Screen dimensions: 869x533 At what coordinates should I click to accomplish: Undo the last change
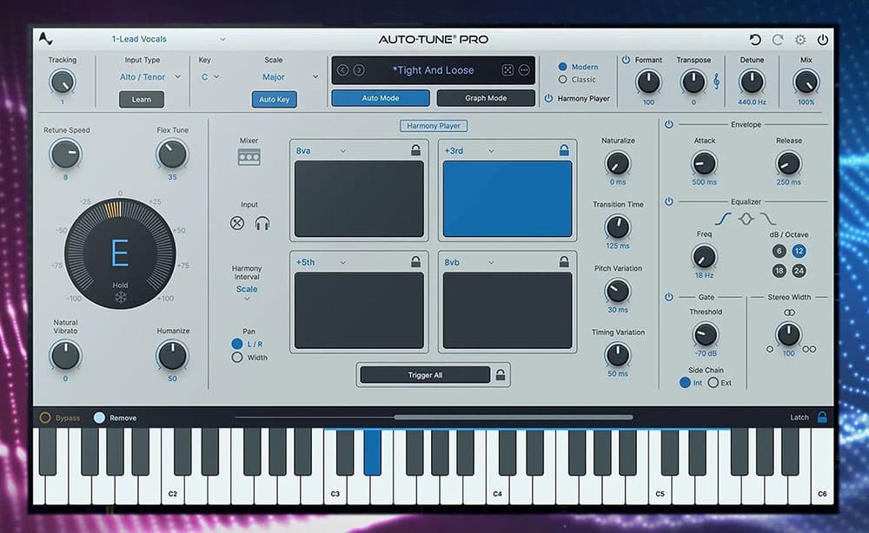pyautogui.click(x=755, y=39)
